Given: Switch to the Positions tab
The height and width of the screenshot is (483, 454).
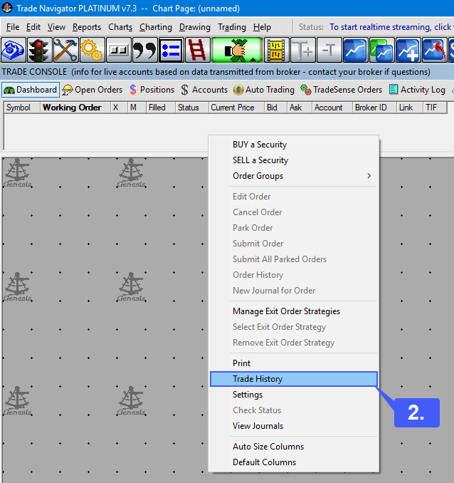Looking at the screenshot, I should [x=152, y=90].
